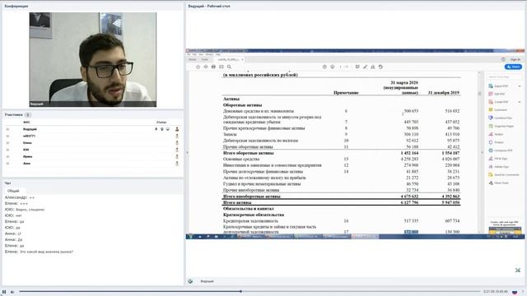Click the presenter webcam video
The height and width of the screenshot is (296, 527).
tap(93, 60)
